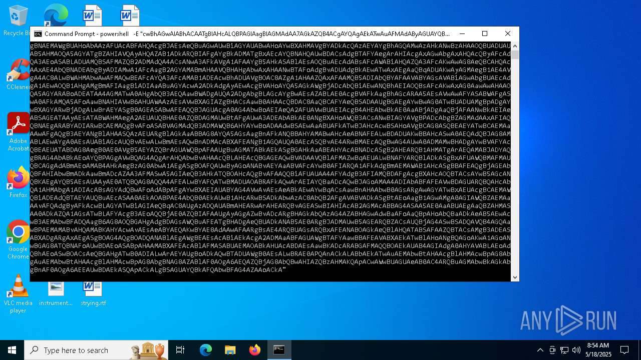Open the VLC media player desktop shortcut
This screenshot has height=360, width=641.
coord(18,293)
